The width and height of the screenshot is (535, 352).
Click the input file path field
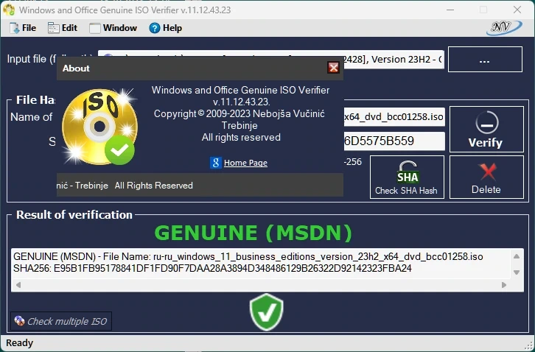pyautogui.click(x=394, y=60)
